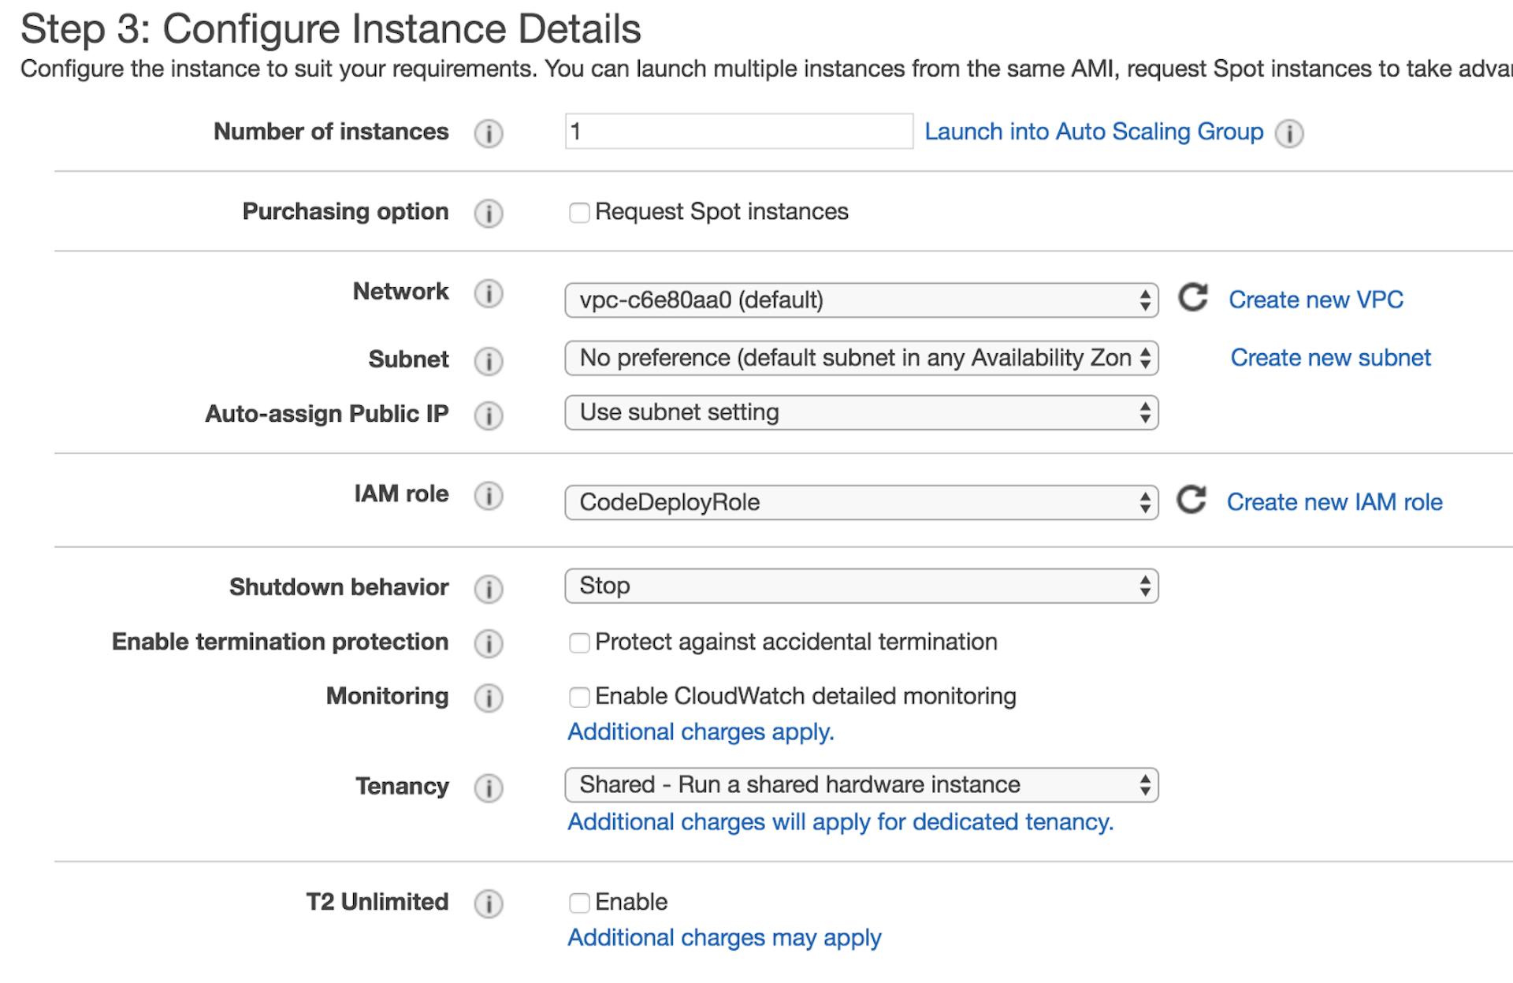This screenshot has height=983, width=1513.
Task: Open the Network VPC dropdown
Action: point(861,300)
